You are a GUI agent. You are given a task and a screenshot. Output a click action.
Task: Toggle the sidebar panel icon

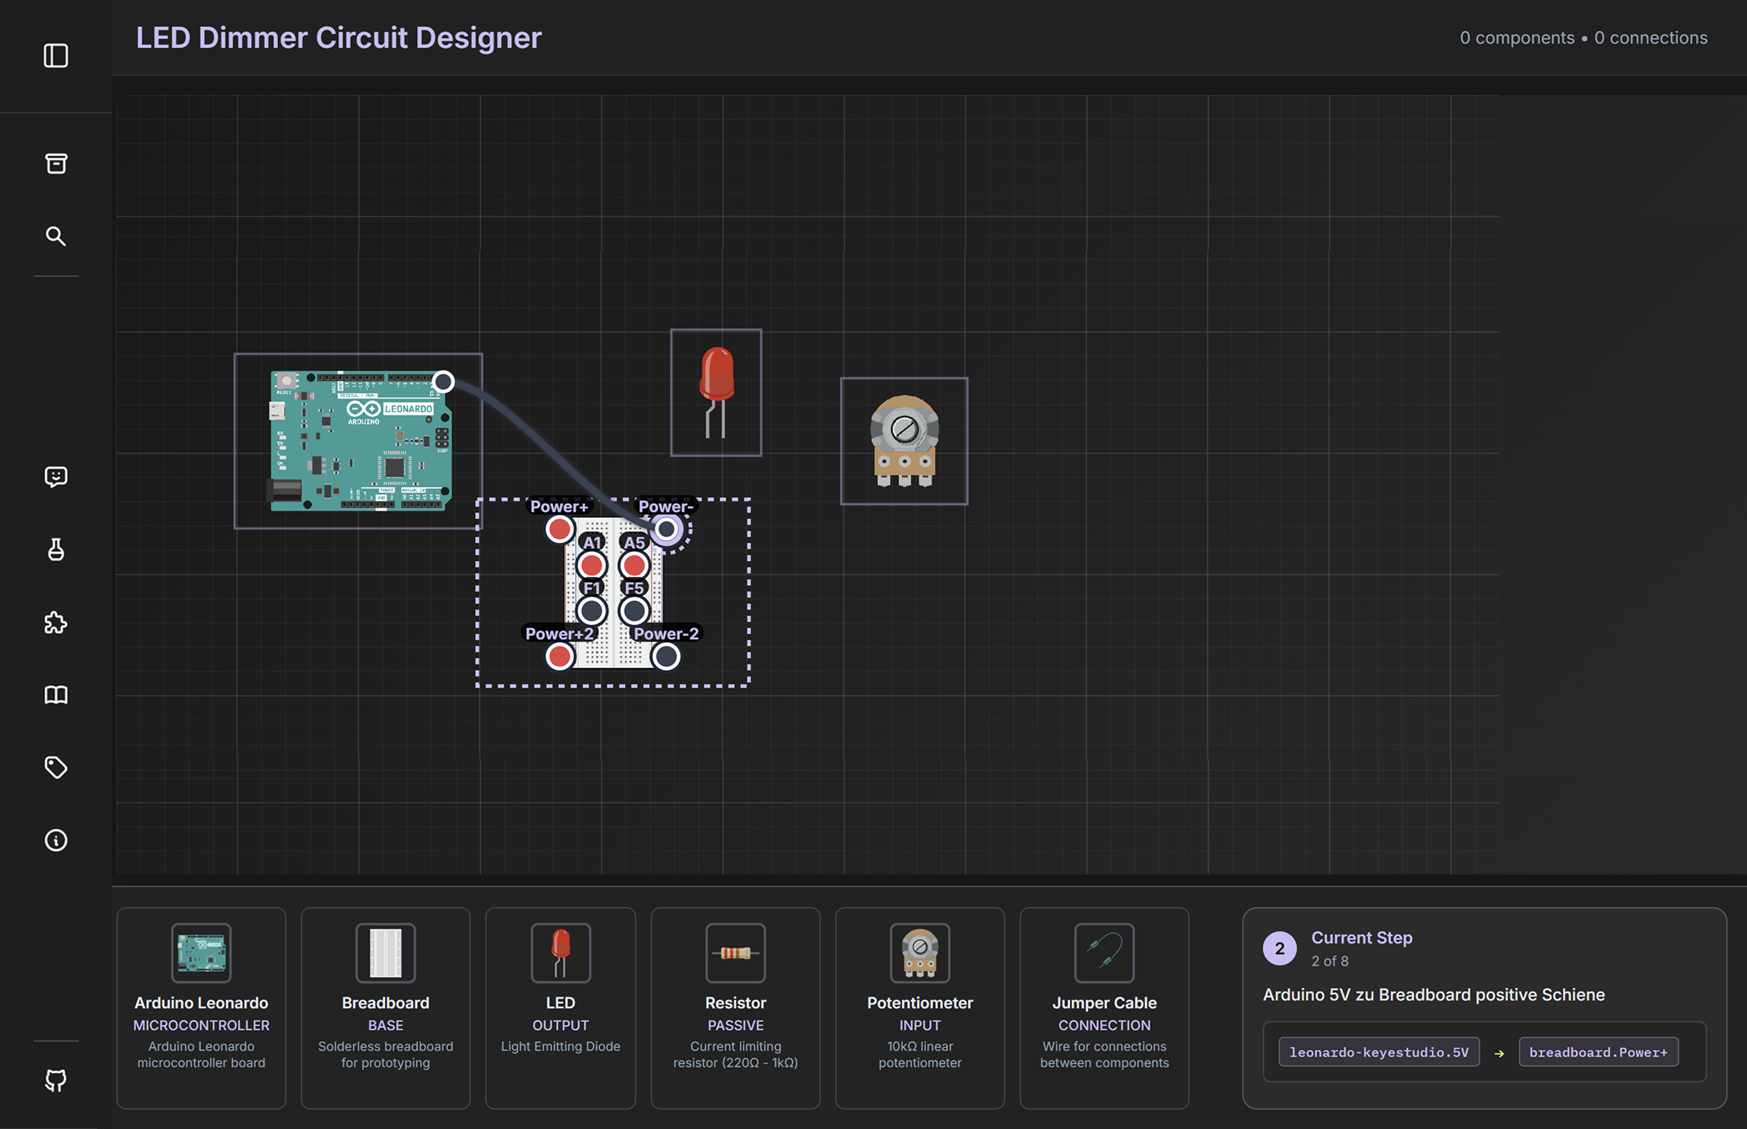[x=56, y=56]
